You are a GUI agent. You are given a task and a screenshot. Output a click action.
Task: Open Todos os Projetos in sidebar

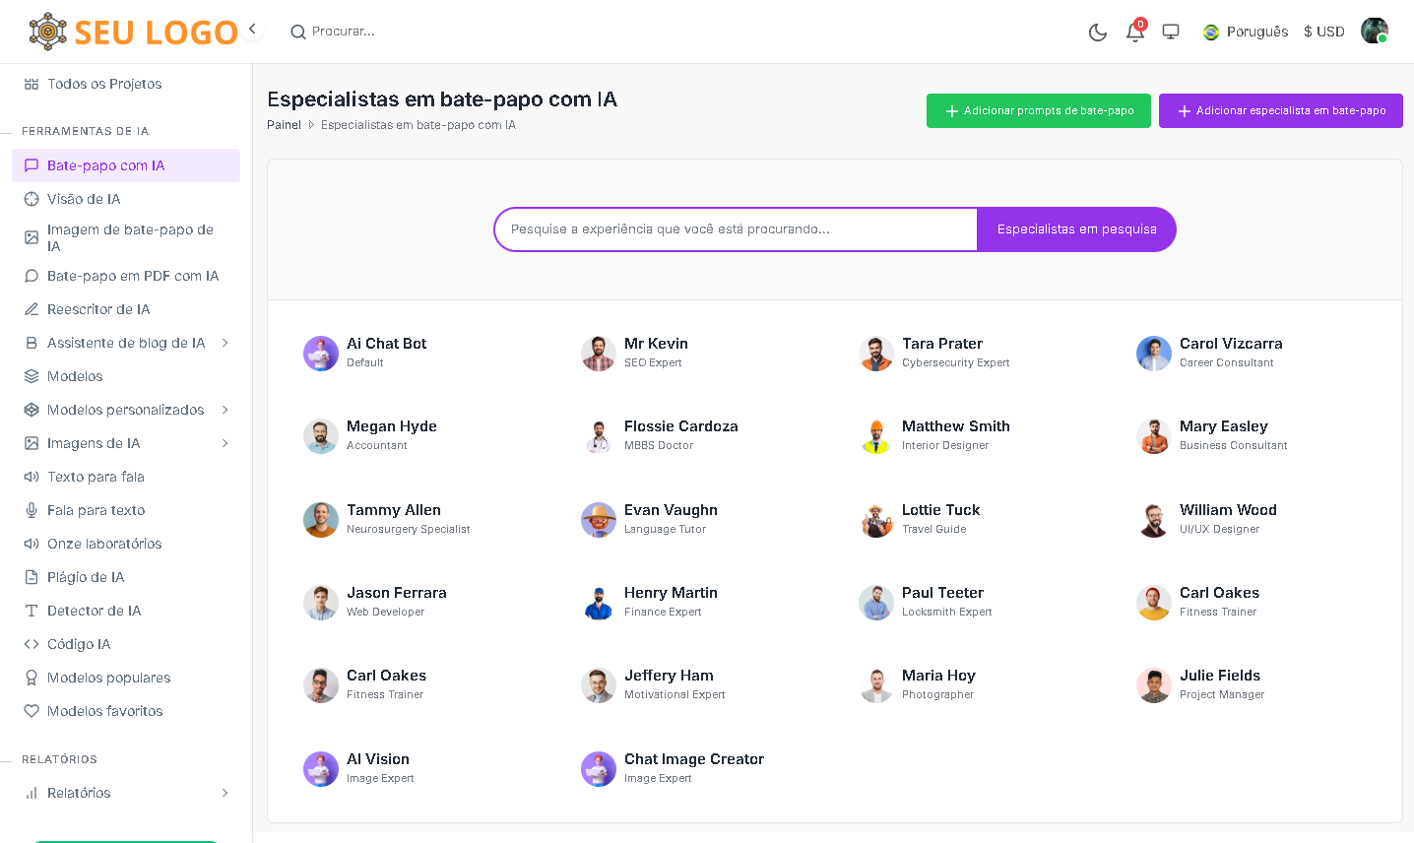(104, 84)
